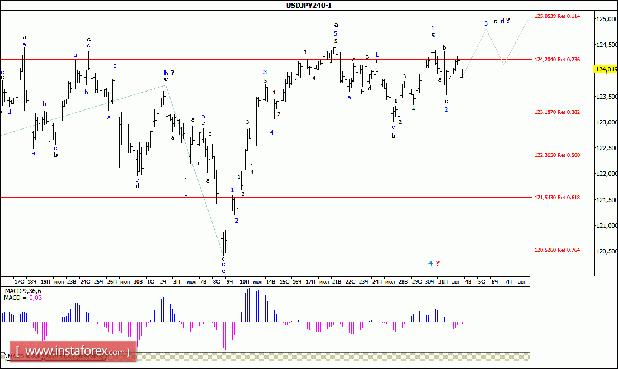
Task: Click the 4В date on time axis
Action: coord(468,282)
